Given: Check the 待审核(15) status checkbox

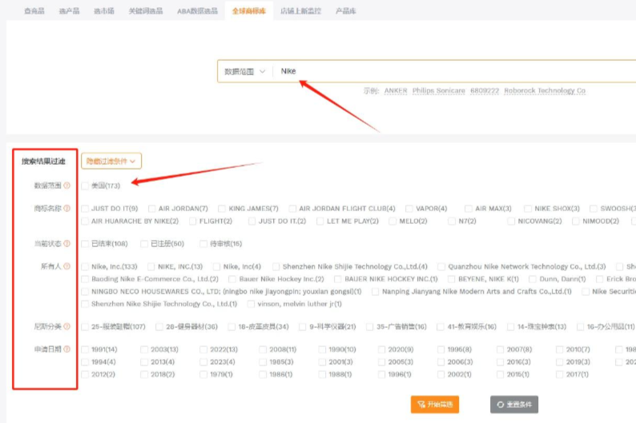Looking at the screenshot, I should (x=203, y=244).
